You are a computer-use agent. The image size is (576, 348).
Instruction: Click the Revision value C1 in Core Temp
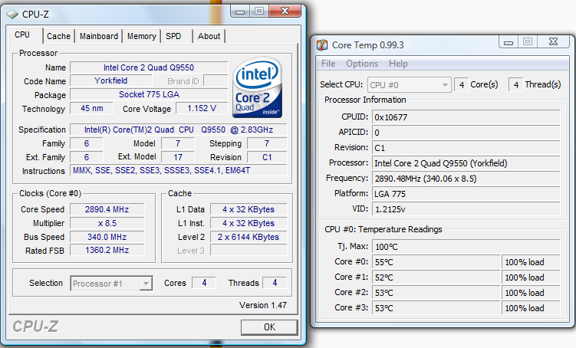[466, 148]
